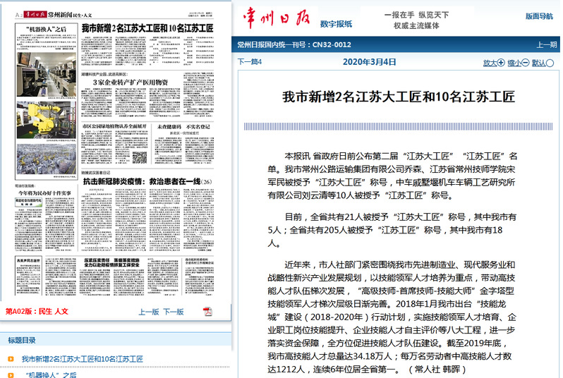Go to next page 下一版
Image resolution: width=563 pixels, height=378 pixels.
point(174,312)
